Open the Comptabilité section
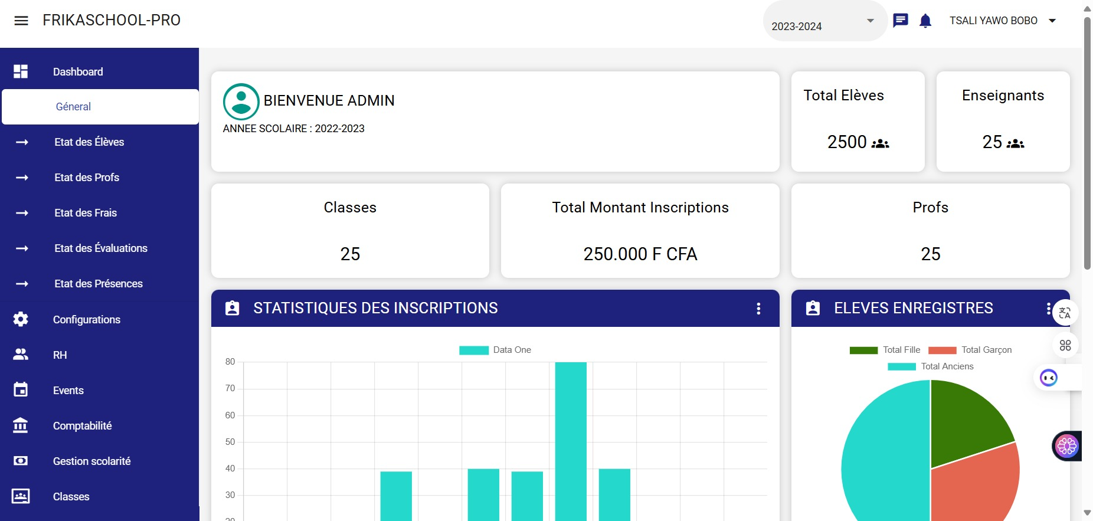This screenshot has width=1093, height=521. pos(83,426)
